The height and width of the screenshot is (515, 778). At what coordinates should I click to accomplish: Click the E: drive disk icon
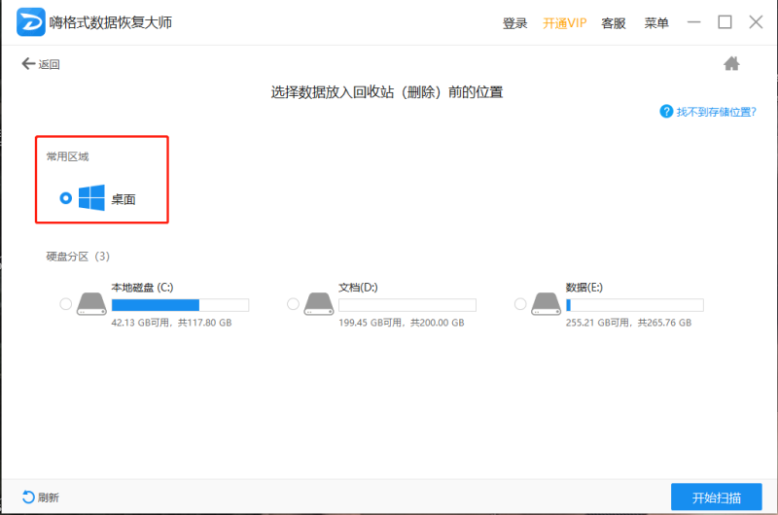(x=546, y=304)
